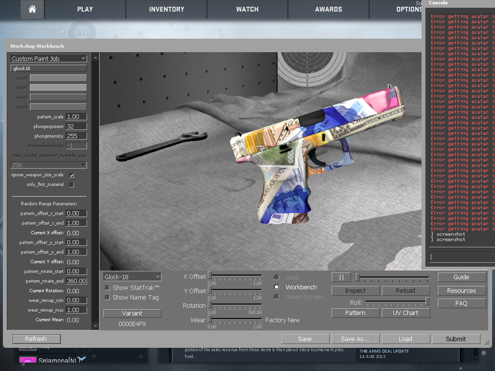
Task: Enable only_first_material checkbox
Action: click(x=72, y=185)
